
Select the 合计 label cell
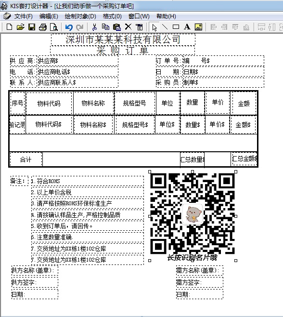pyautogui.click(x=26, y=159)
